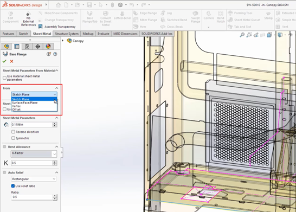
Task: Expand Canopy tree node arrow
Action: coord(63,41)
